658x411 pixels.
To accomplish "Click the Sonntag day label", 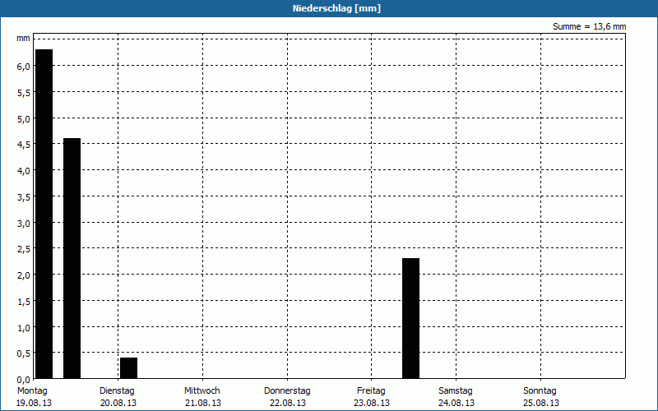I will [x=540, y=391].
